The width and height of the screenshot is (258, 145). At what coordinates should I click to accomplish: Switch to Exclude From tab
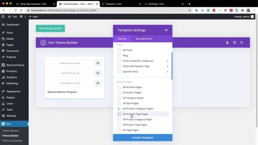[x=144, y=39]
